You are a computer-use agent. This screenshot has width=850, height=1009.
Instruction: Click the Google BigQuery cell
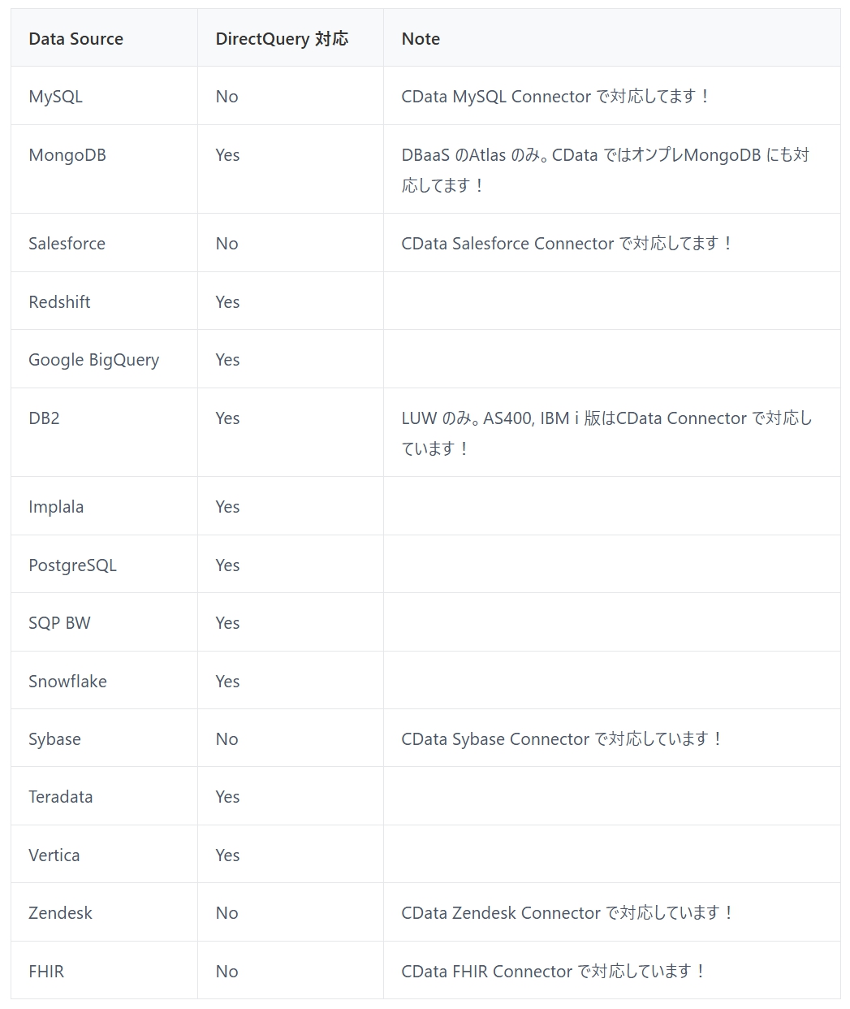(93, 360)
